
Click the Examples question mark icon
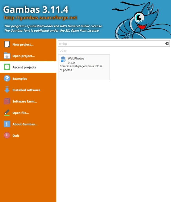tap(7, 78)
